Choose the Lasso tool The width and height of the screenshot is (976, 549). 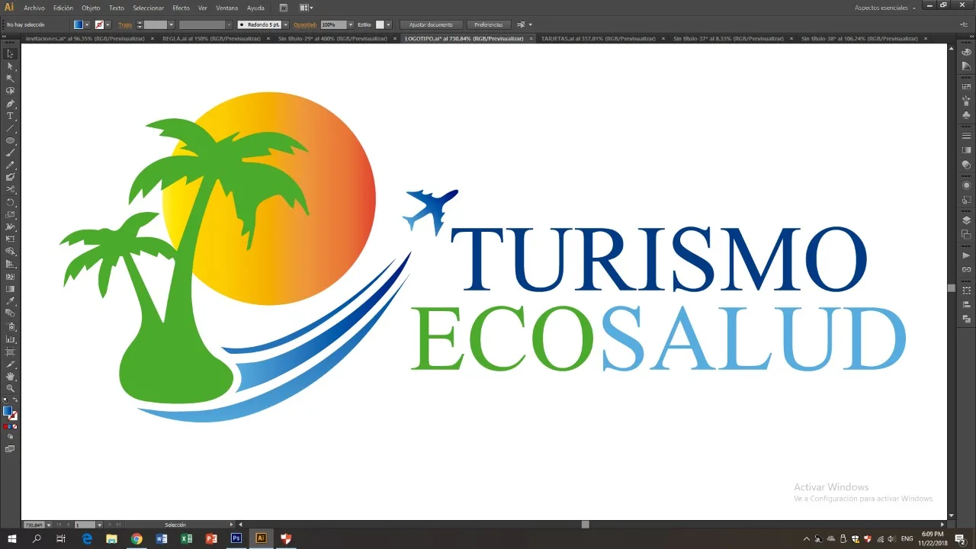pos(10,91)
